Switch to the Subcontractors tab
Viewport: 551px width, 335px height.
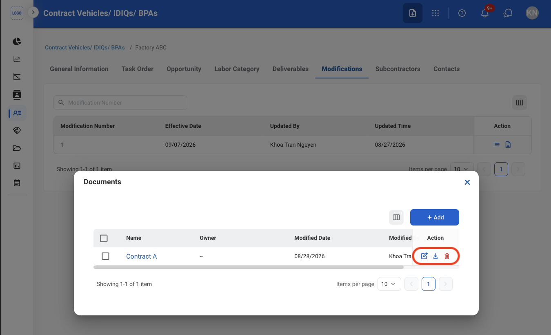[398, 69]
